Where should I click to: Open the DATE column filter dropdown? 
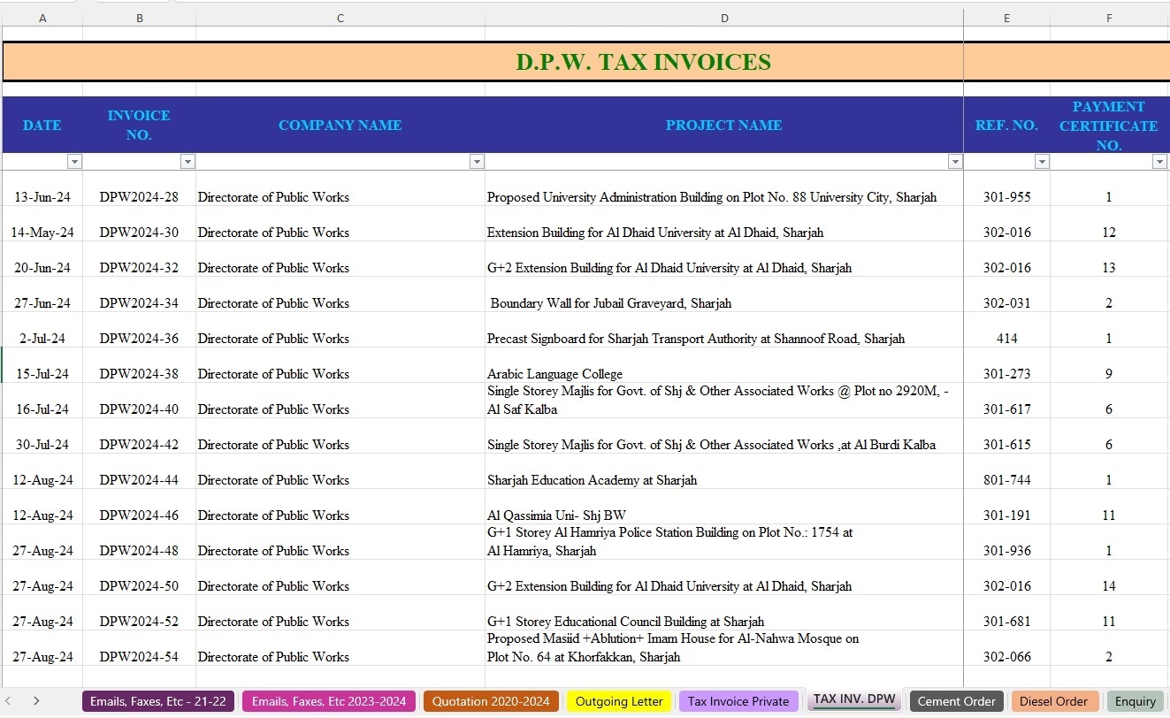(x=75, y=162)
